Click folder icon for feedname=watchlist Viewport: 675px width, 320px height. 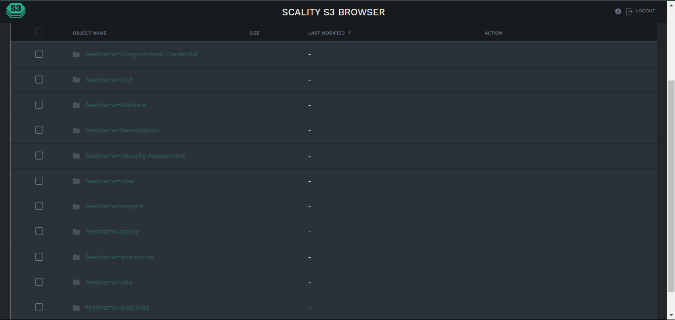pos(76,308)
